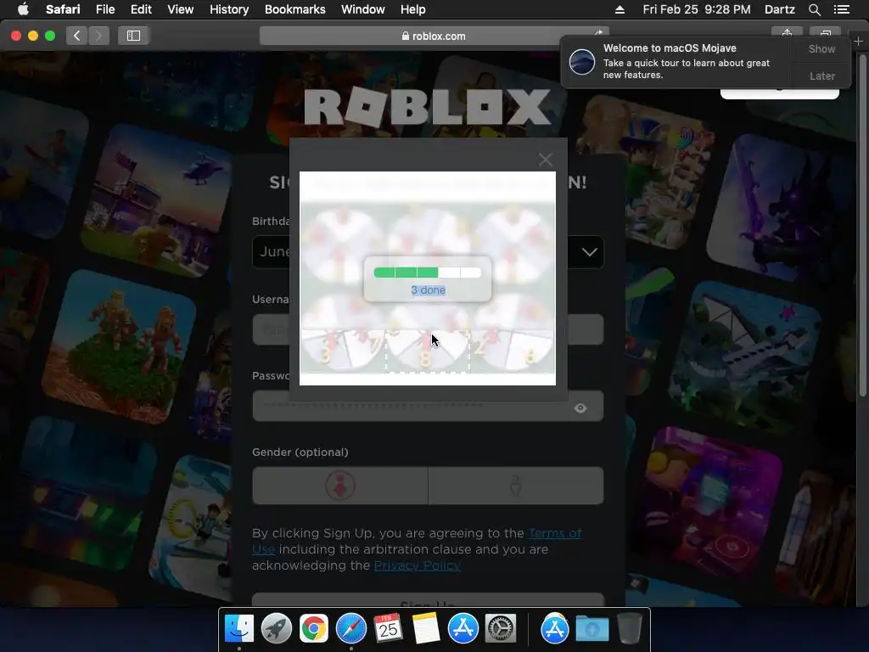
Task: Click the Dartz user name in menu bar
Action: coord(779,9)
